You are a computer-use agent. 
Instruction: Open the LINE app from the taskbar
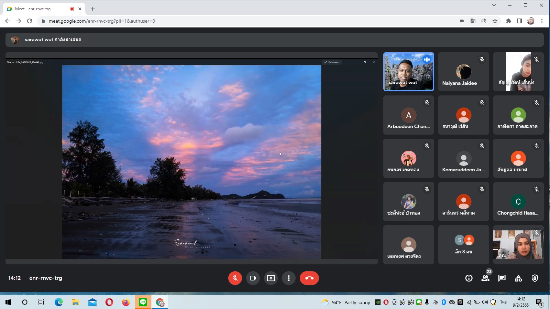pyautogui.click(x=143, y=302)
